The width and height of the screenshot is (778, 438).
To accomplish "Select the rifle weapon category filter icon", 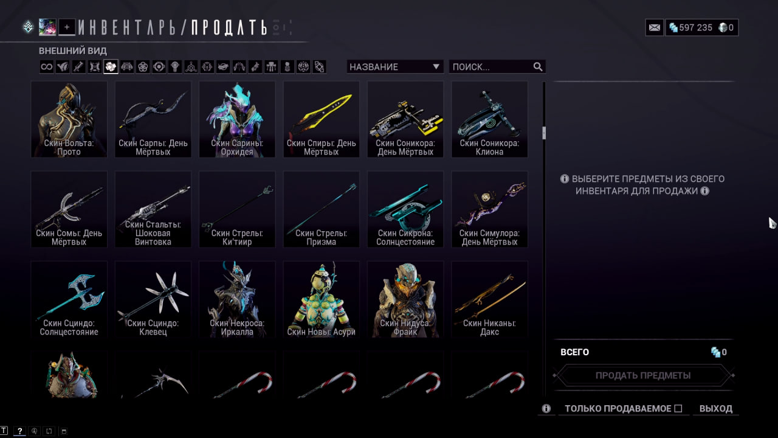I will click(78, 67).
